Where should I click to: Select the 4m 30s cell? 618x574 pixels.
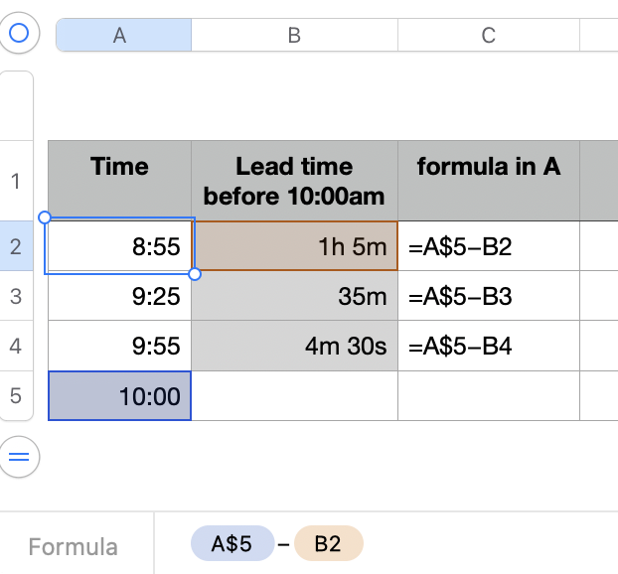[294, 346]
